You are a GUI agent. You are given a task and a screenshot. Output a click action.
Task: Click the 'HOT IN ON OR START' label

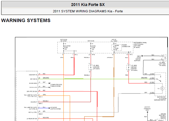tap(63, 40)
